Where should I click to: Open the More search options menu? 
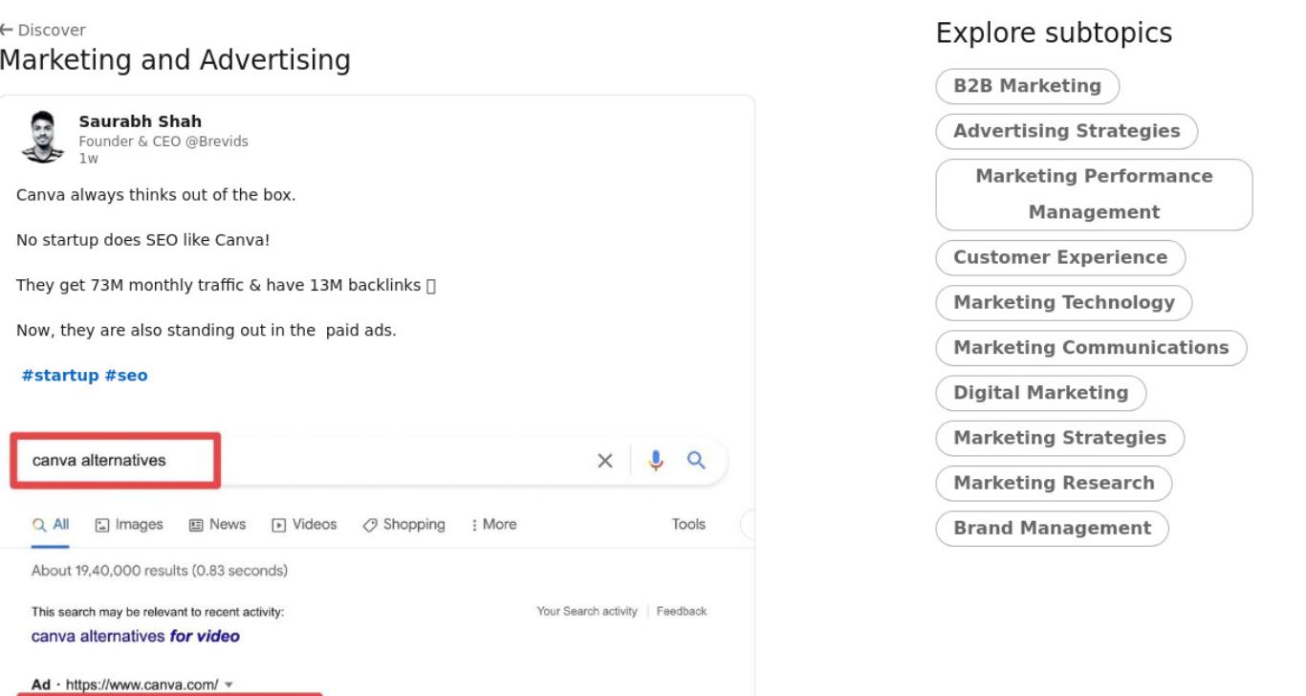493,525
